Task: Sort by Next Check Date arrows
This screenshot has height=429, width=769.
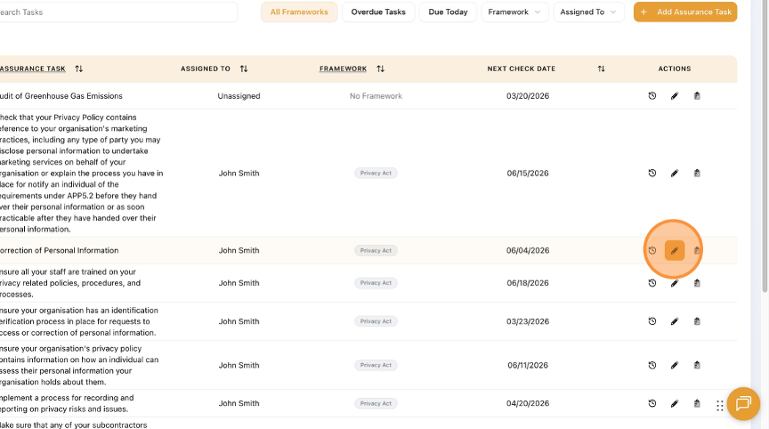Action: 601,69
